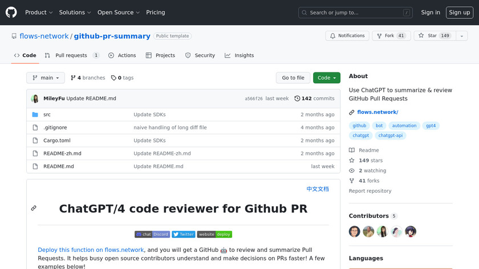This screenshot has width=479, height=269.
Task: Click the last contributor avatar
Action: (x=411, y=231)
